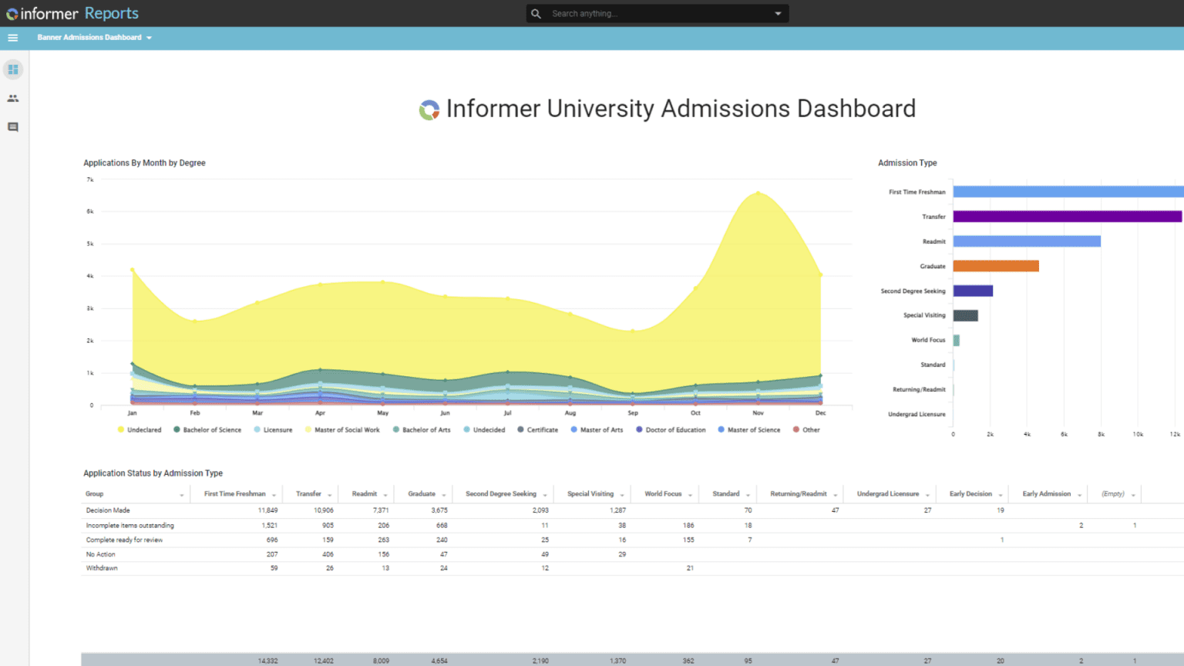This screenshot has width=1184, height=666.
Task: Open the First Time Freshman column menu
Action: tap(274, 495)
